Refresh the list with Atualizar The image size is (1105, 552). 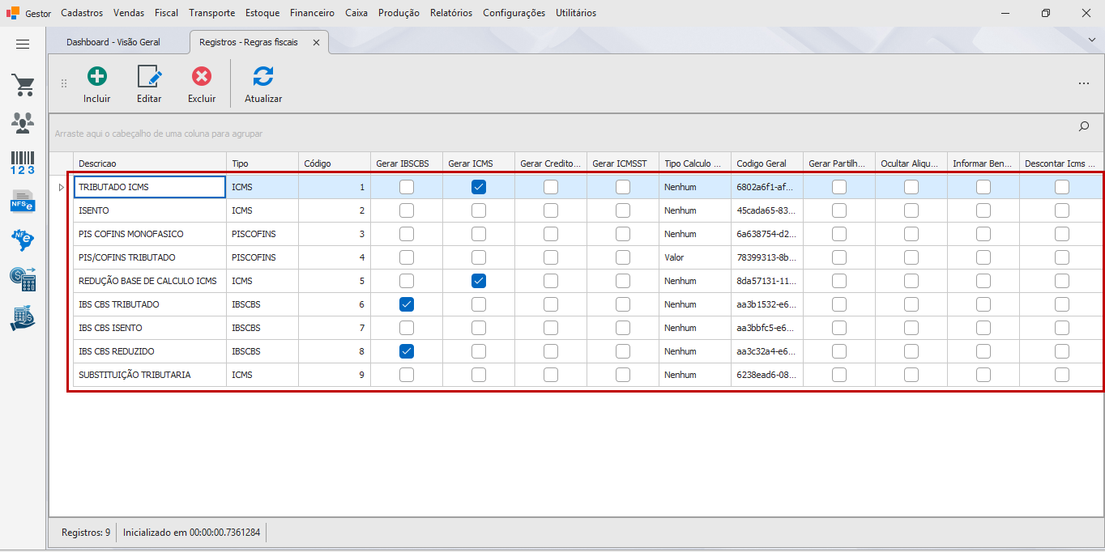pos(263,85)
